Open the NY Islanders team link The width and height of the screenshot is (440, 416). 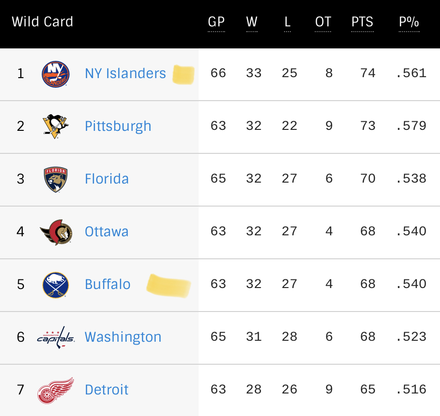(125, 73)
